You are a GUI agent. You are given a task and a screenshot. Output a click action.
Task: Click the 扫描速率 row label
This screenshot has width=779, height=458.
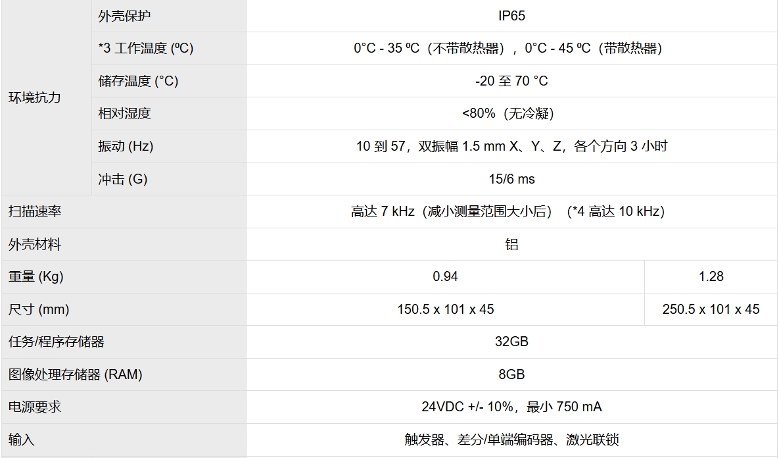35,211
